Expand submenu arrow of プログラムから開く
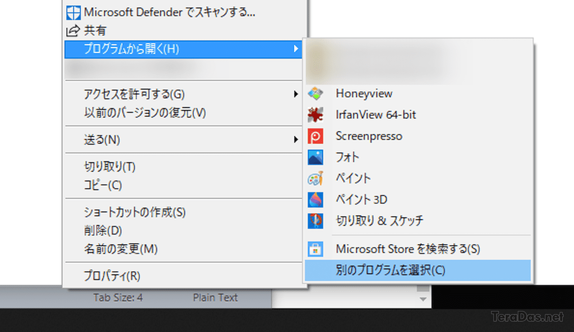Viewport: 574px width, 332px height. 296,48
